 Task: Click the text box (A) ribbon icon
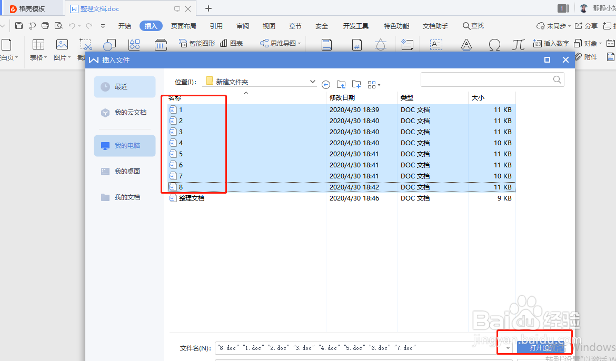point(436,45)
